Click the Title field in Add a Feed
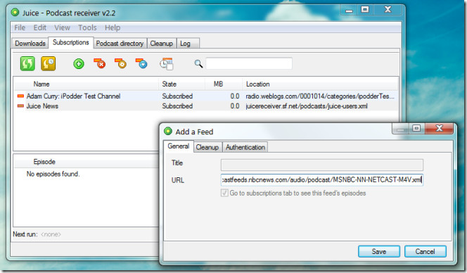 tap(321, 165)
